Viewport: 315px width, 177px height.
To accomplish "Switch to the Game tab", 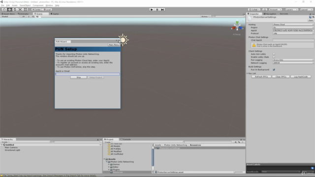I will [55, 14].
